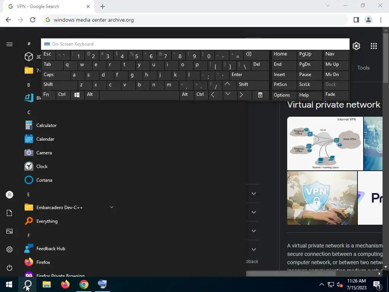The width and height of the screenshot is (389, 292).
Task: Click the Windows Start button
Action: [x=9, y=284]
